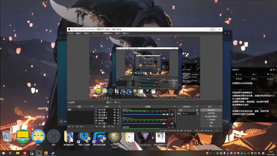Unmute 麦克风/Aux 2 red speaker icon
277x156 pixels.
168,123
